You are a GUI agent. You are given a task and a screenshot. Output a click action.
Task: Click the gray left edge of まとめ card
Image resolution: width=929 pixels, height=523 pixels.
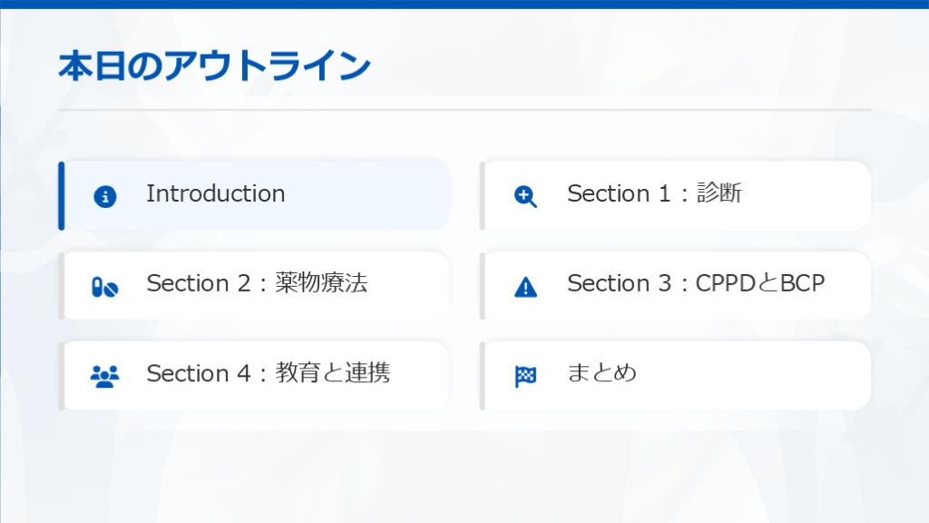click(483, 376)
